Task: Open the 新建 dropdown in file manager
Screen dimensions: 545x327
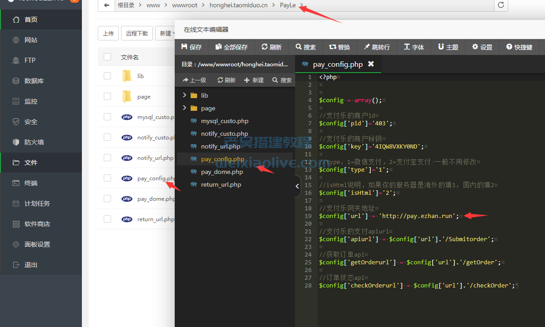Action: point(166,33)
